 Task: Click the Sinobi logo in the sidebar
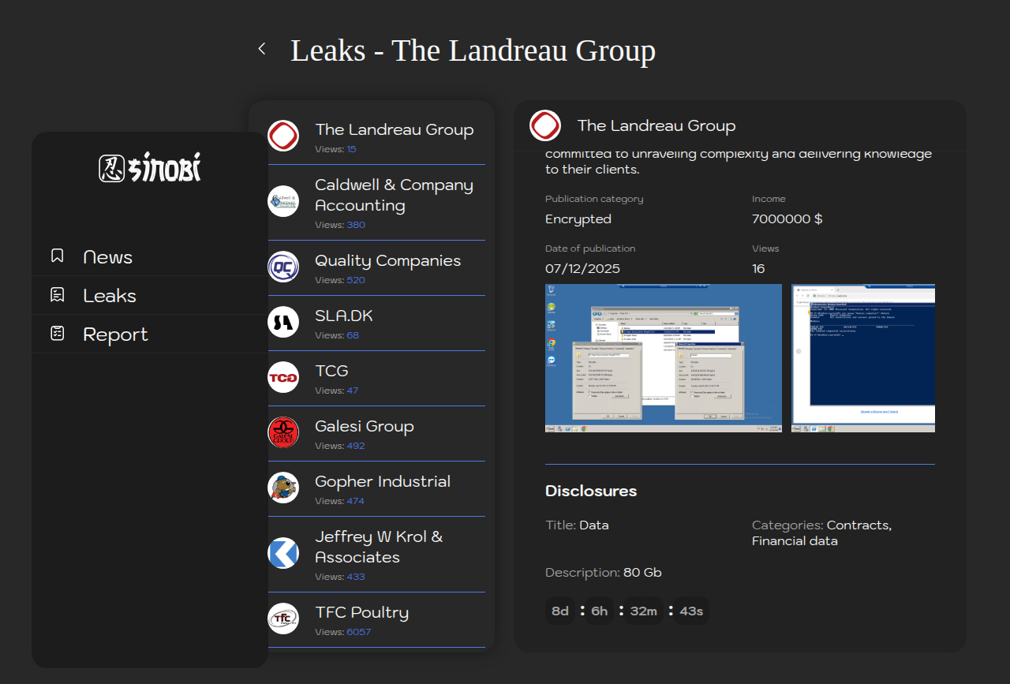tap(150, 168)
